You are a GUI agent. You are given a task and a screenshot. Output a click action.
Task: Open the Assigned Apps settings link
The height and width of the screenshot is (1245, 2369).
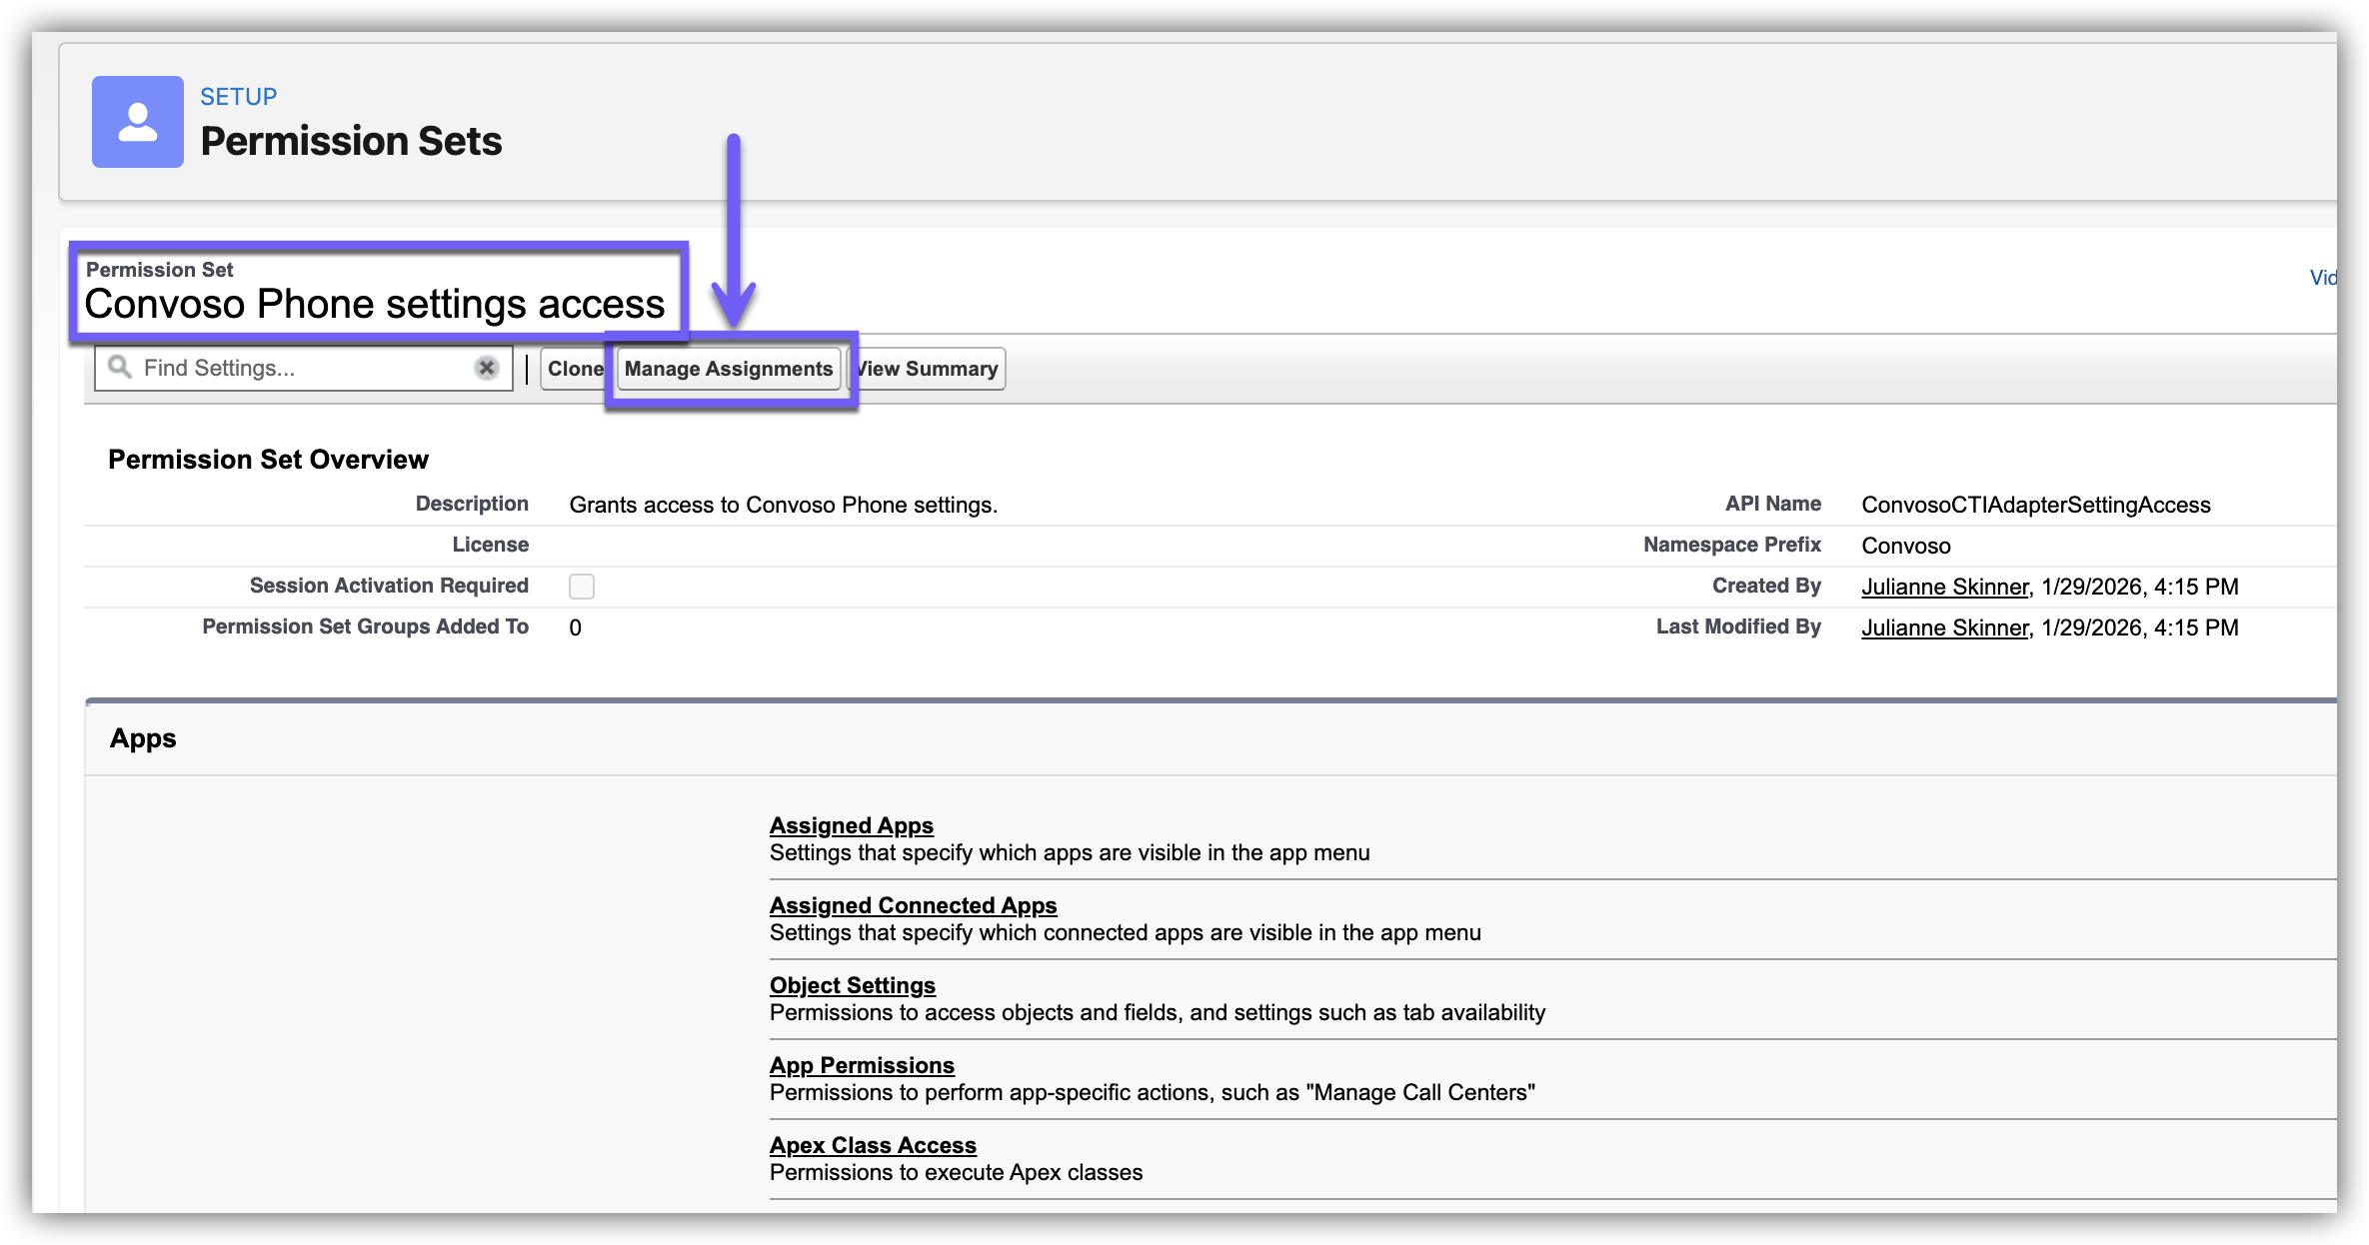tap(851, 825)
